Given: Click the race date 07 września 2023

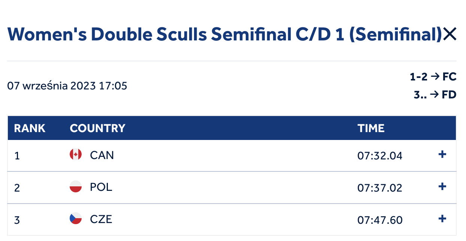Looking at the screenshot, I should (52, 86).
